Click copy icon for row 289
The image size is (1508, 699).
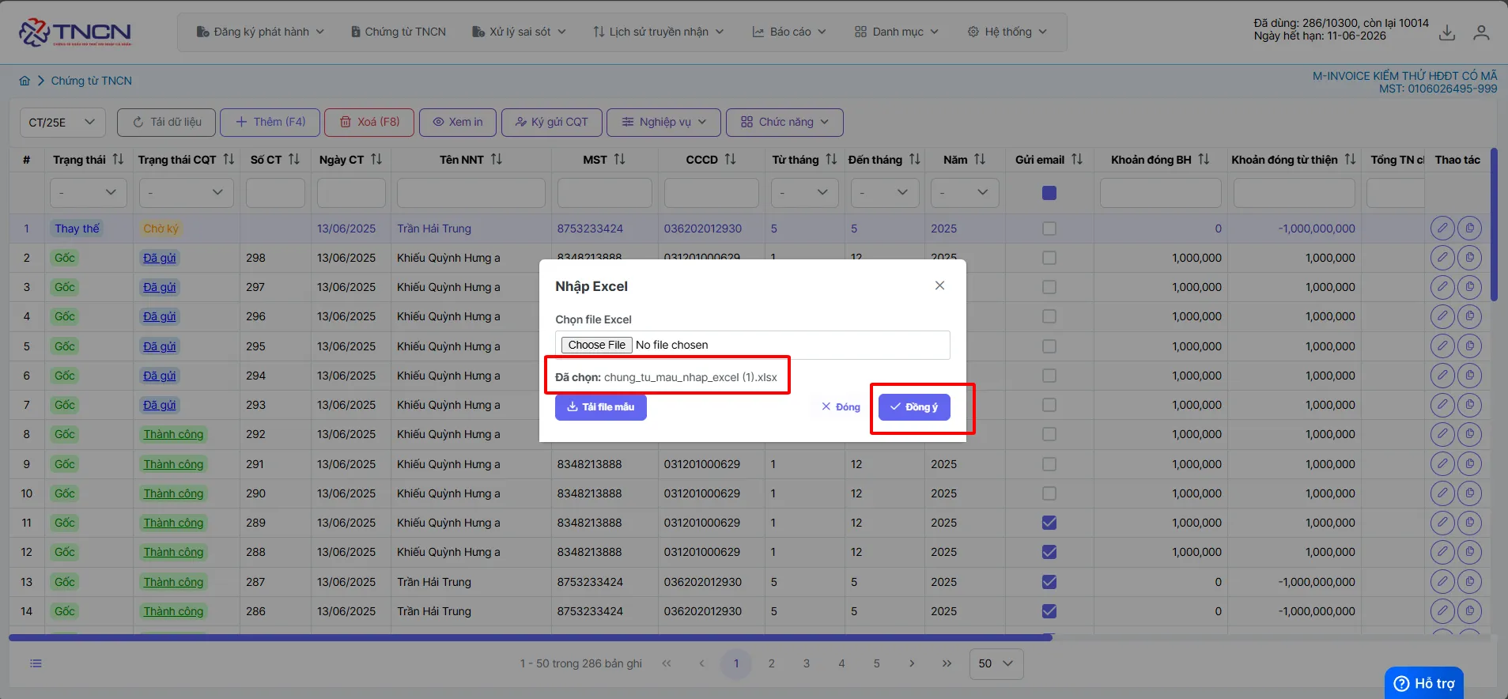coord(1469,523)
